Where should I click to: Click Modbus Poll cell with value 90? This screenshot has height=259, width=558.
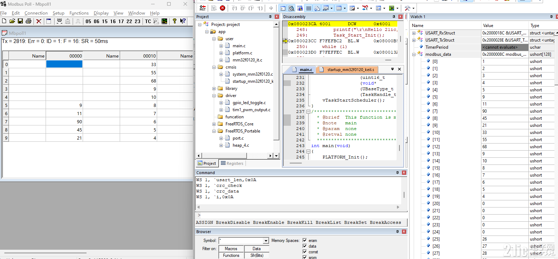point(64,122)
